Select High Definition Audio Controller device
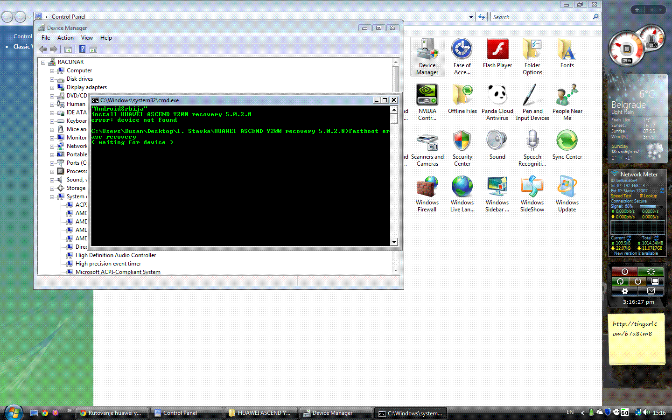The height and width of the screenshot is (420, 672). pyautogui.click(x=116, y=255)
